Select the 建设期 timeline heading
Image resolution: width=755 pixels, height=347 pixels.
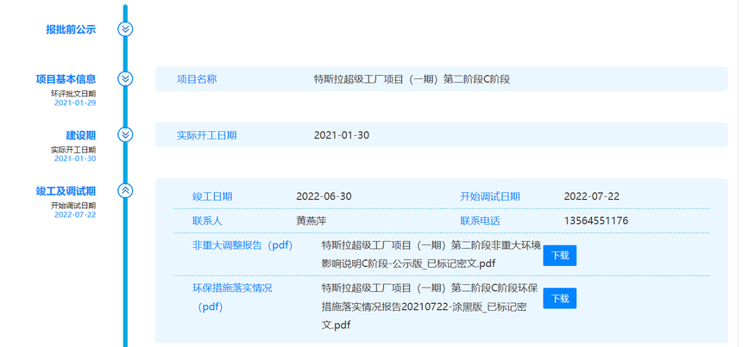tap(81, 135)
